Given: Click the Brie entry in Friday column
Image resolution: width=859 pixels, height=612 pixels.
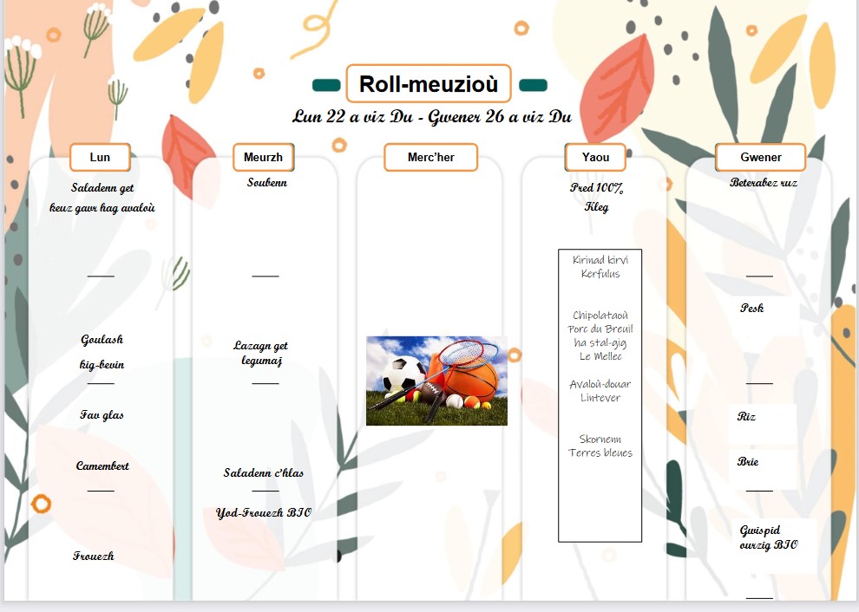Looking at the screenshot, I should point(748,462).
